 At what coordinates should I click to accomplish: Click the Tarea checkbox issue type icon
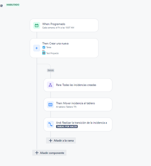[44, 47]
